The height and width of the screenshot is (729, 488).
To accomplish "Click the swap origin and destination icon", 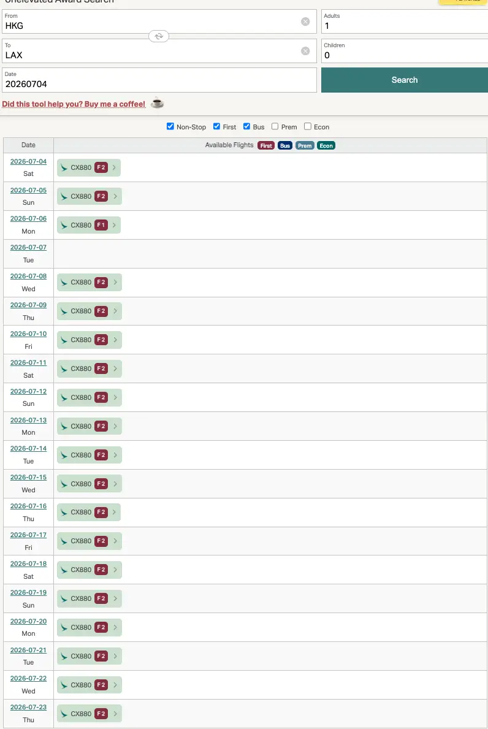I will pyautogui.click(x=159, y=36).
